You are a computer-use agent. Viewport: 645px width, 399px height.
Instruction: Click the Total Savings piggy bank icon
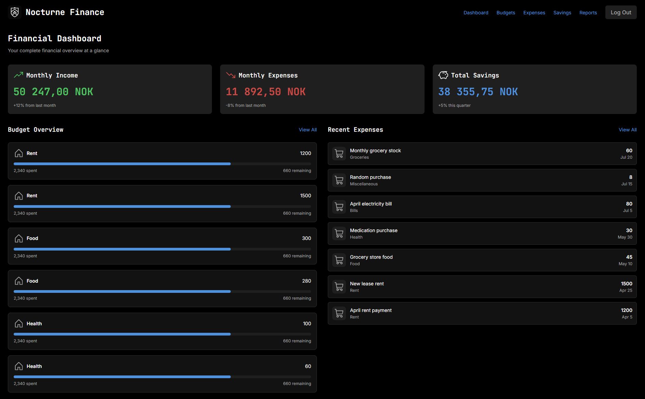coord(443,75)
